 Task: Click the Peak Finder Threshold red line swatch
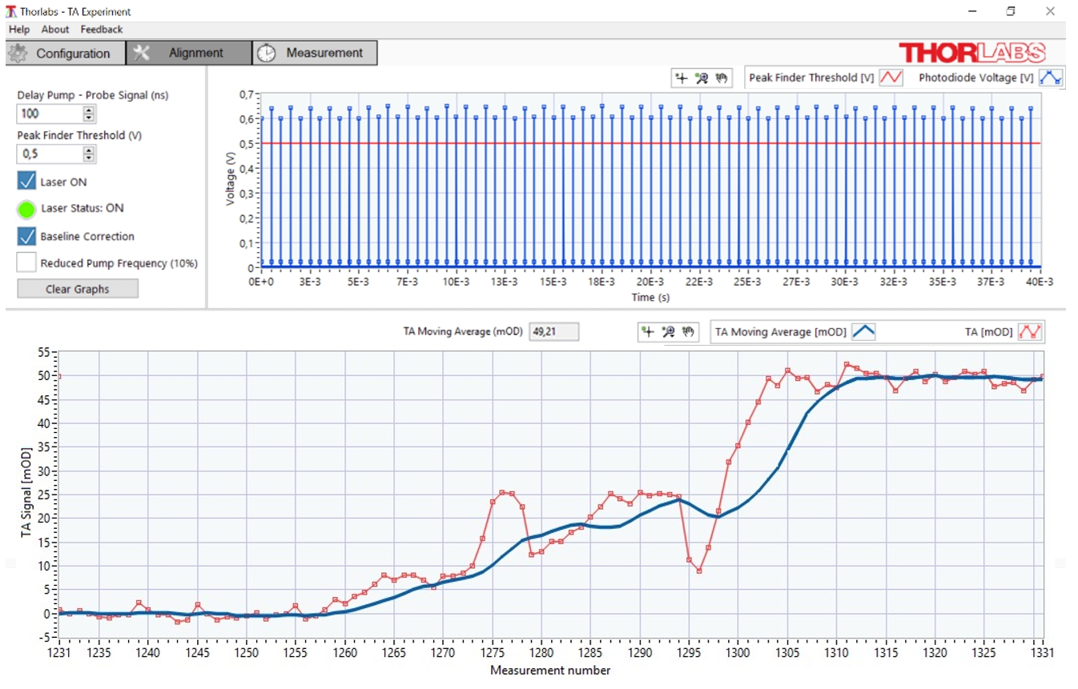(891, 78)
